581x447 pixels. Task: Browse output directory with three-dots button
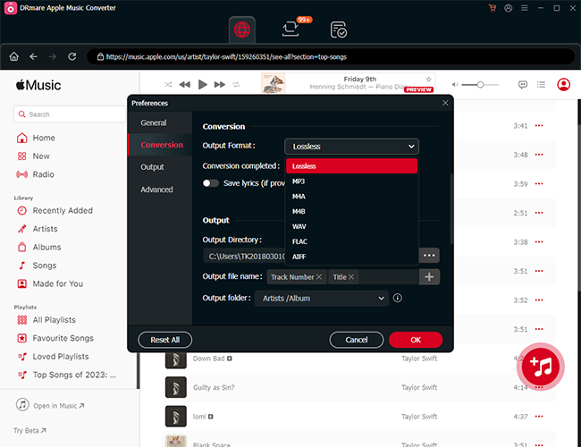[x=429, y=255]
